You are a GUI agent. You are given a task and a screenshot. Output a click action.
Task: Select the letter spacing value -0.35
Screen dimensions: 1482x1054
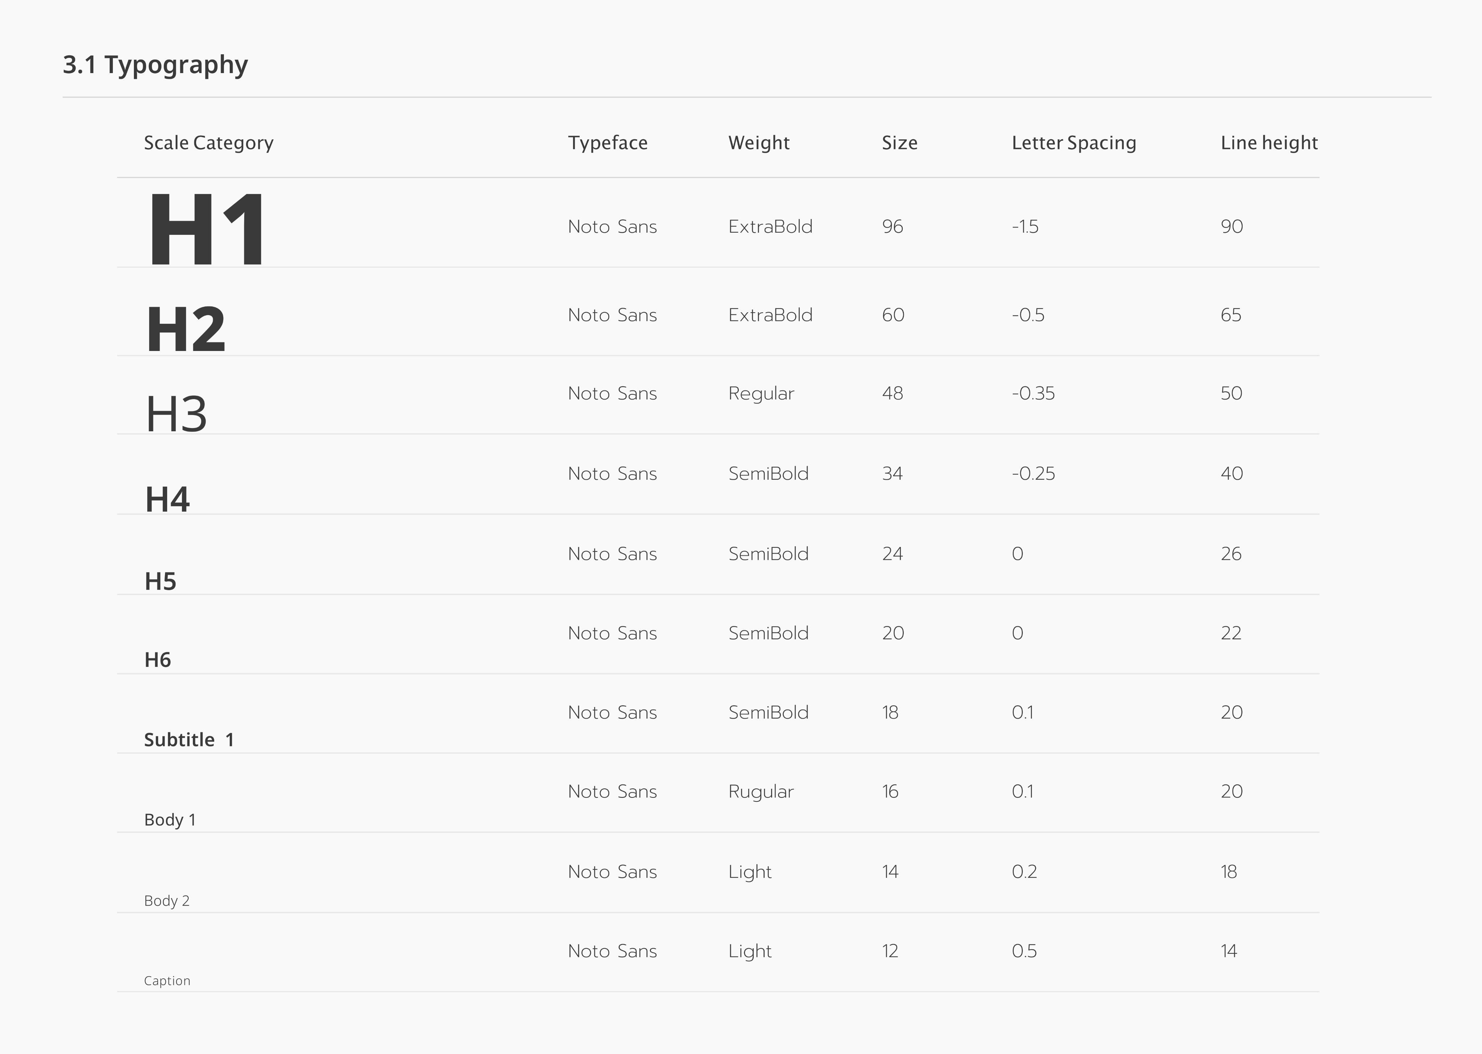1033,393
